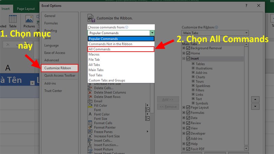
Task: Click the Move Up arrow button
Action: 255,99
